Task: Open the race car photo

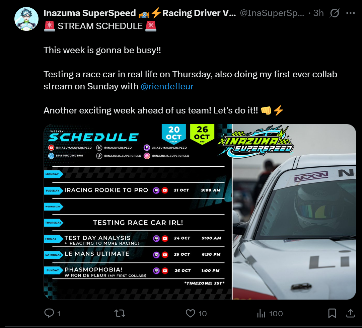Action: [x=294, y=212]
